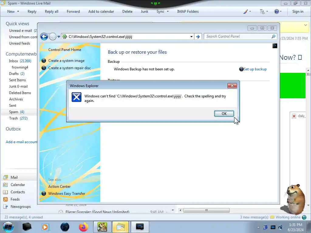Open the Junk E-mail folder
311x233 pixels.
(x=18, y=86)
